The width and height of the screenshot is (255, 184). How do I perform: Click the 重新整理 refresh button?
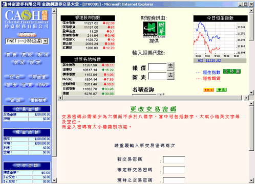point(38,100)
